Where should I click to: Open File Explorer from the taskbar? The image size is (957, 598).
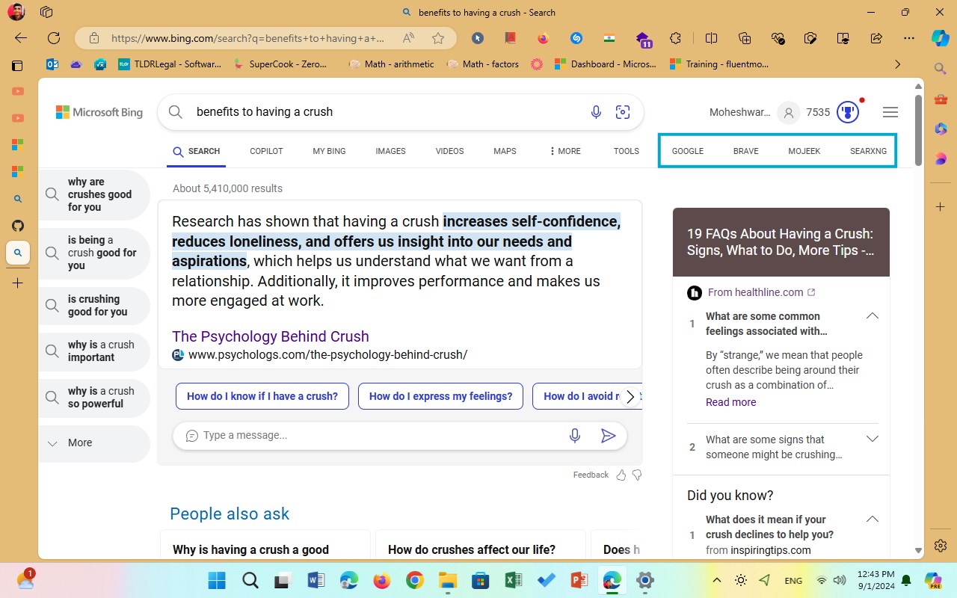(447, 580)
